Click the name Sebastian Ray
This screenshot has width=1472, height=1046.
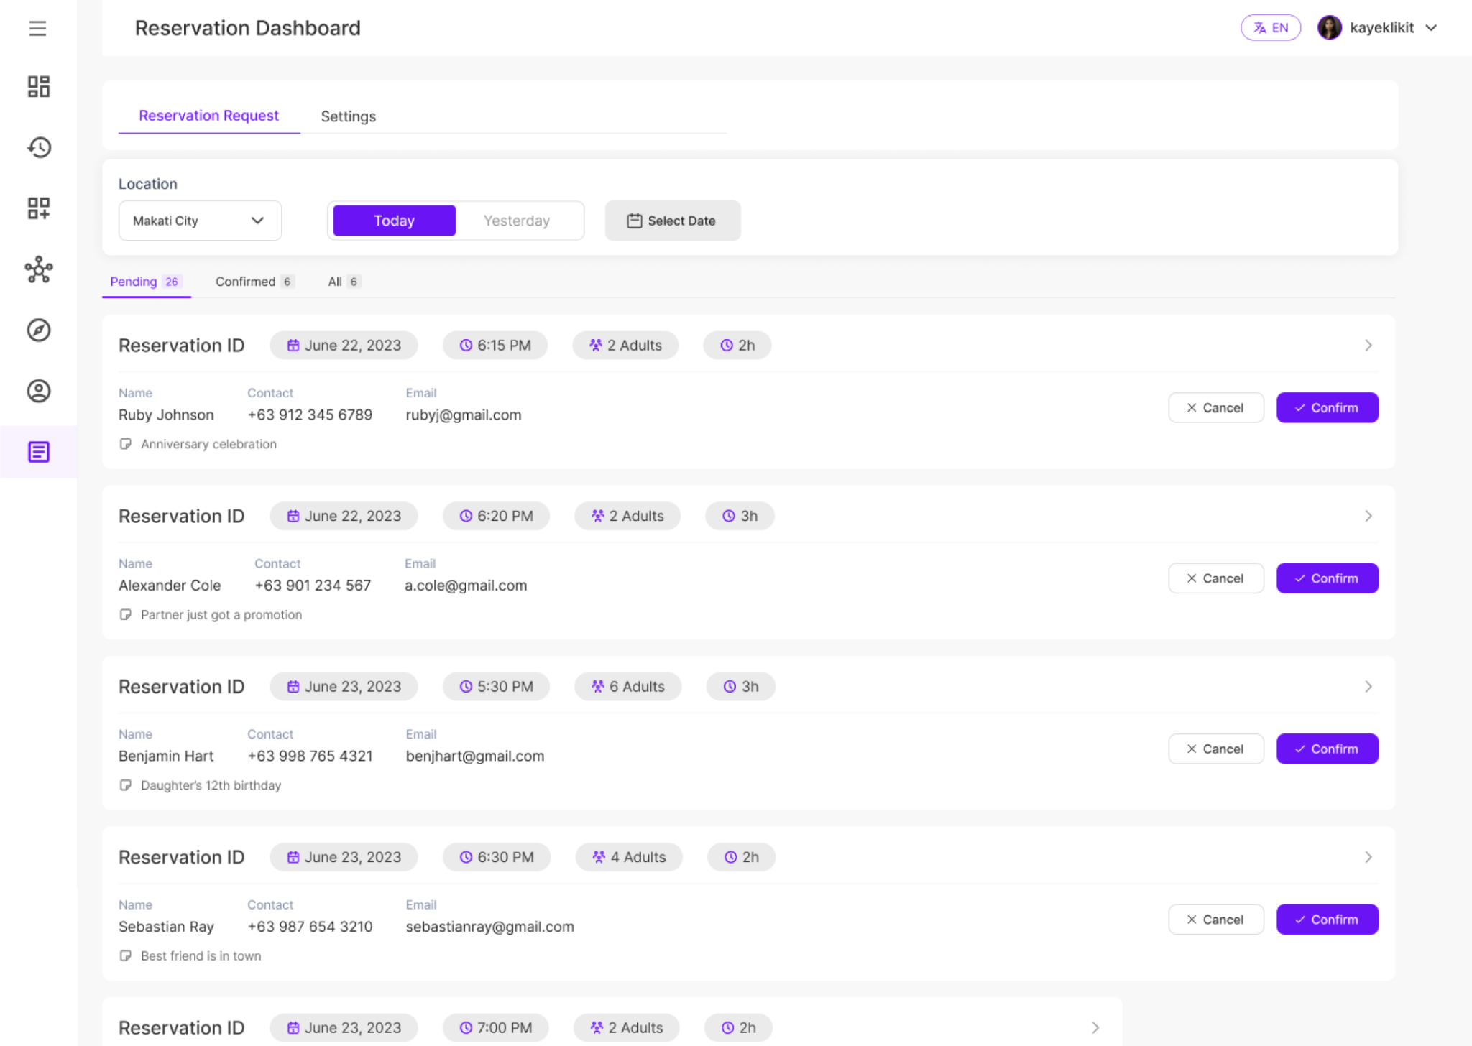[166, 927]
